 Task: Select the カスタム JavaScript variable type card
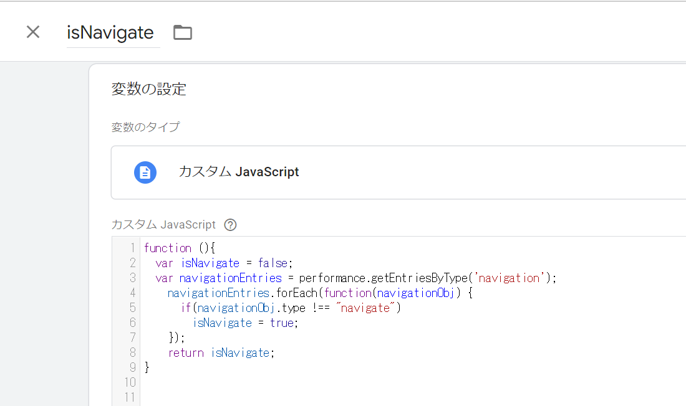[x=399, y=172]
